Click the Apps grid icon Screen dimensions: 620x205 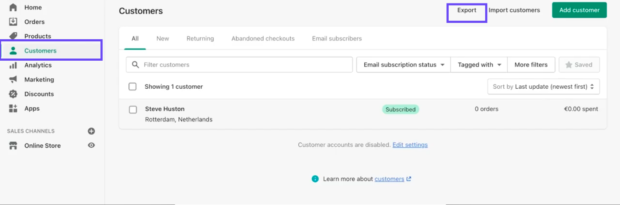13,109
